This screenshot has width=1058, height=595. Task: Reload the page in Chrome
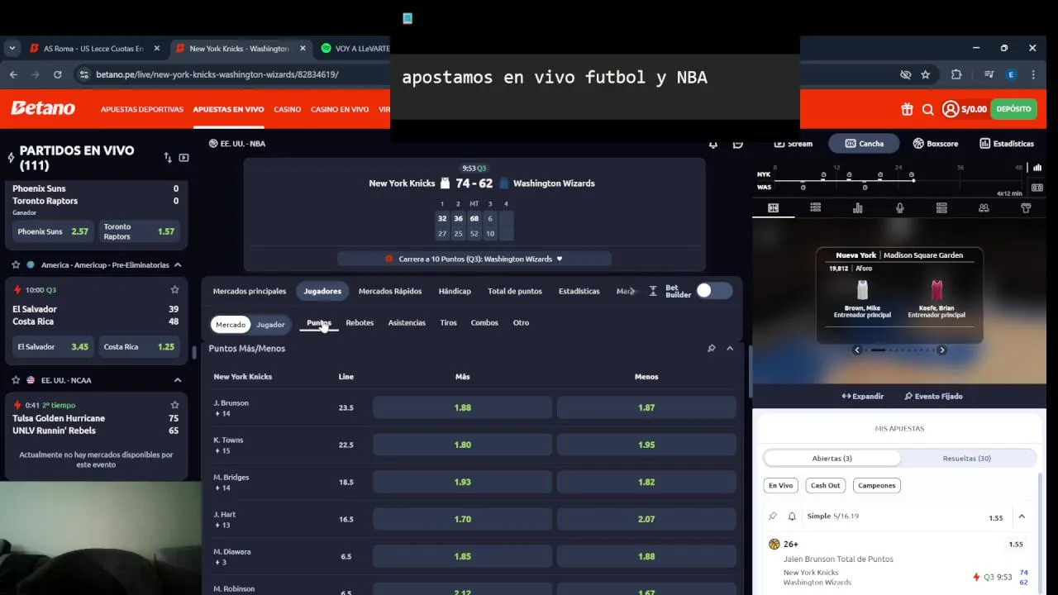coord(57,74)
